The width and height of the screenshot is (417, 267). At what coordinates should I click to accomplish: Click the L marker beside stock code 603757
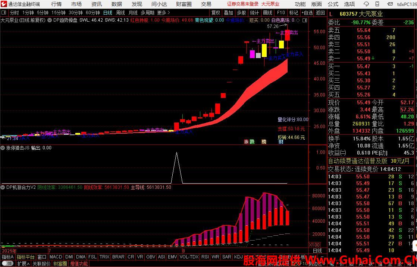[330, 14]
